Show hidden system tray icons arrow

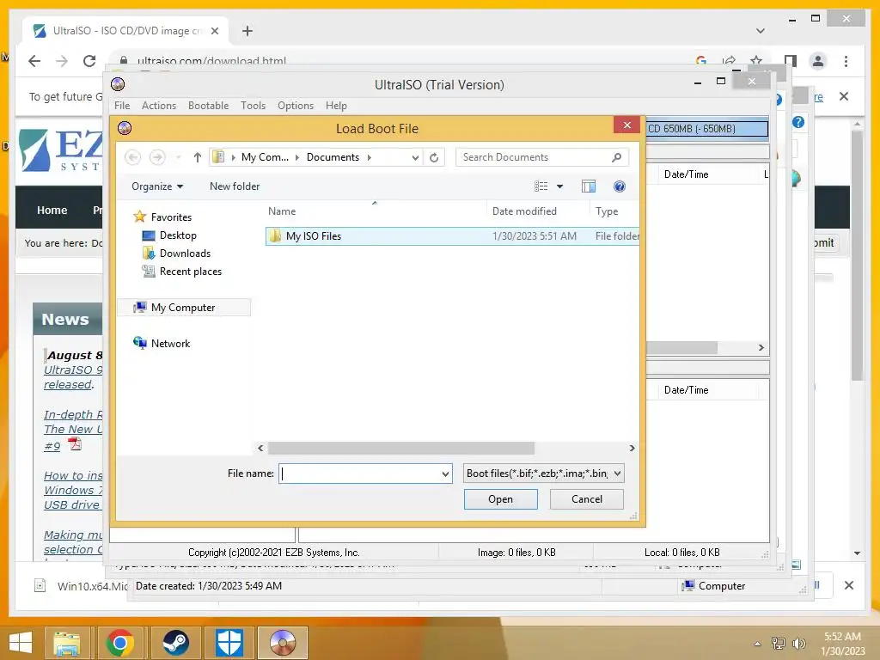click(x=758, y=644)
